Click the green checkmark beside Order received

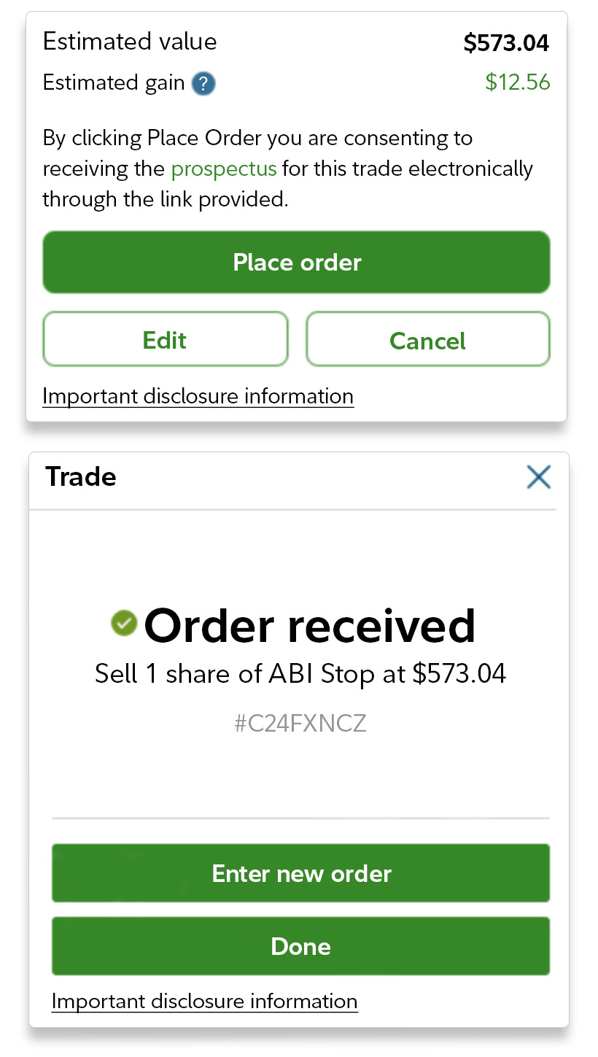[124, 624]
